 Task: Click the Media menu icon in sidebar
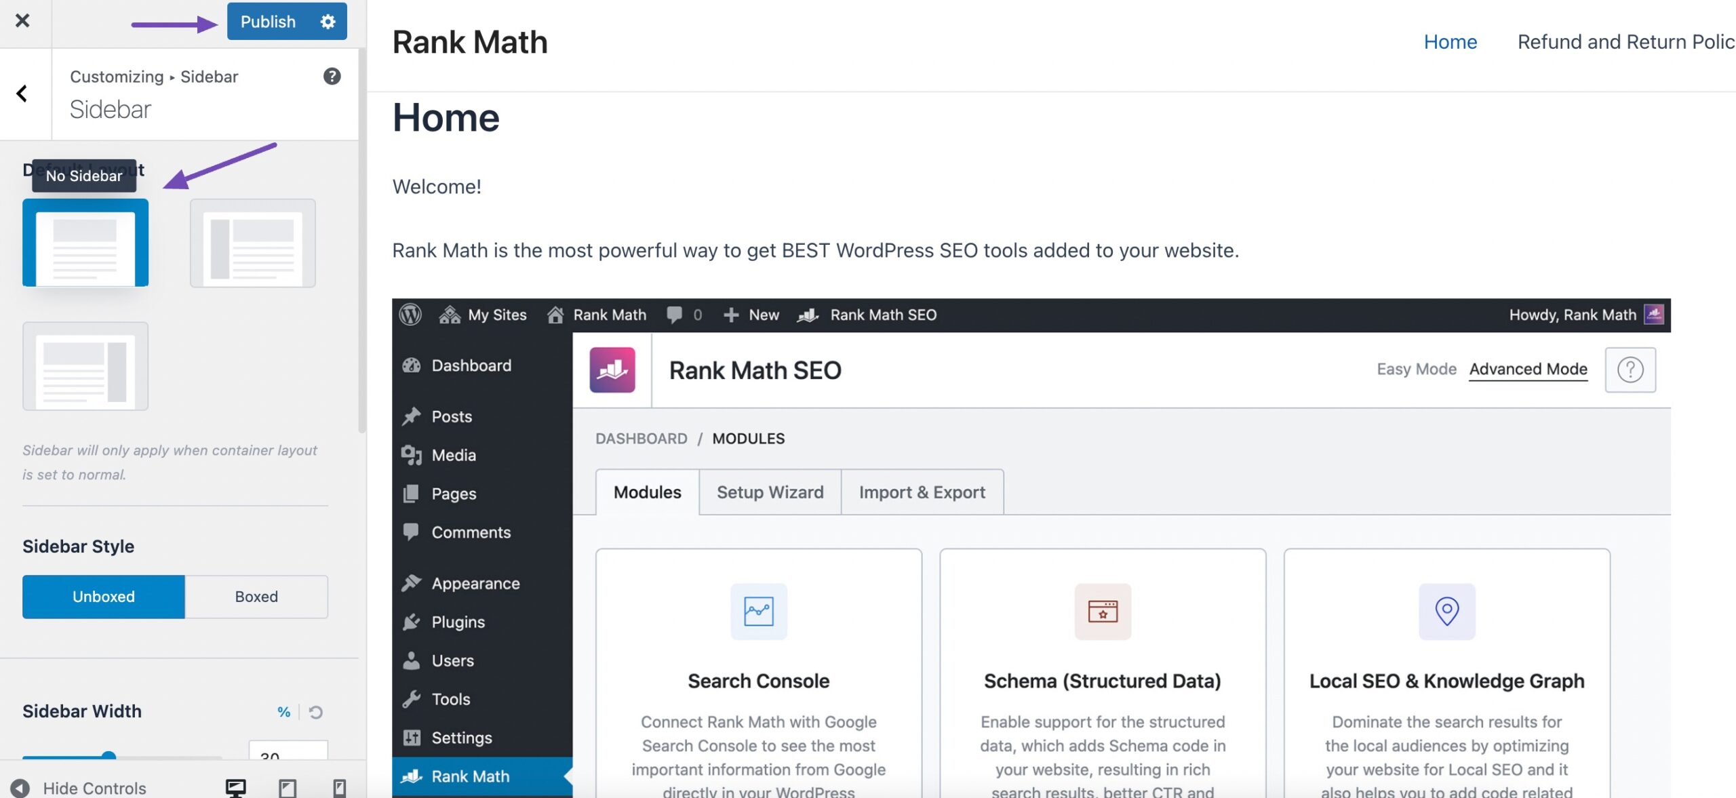point(412,456)
